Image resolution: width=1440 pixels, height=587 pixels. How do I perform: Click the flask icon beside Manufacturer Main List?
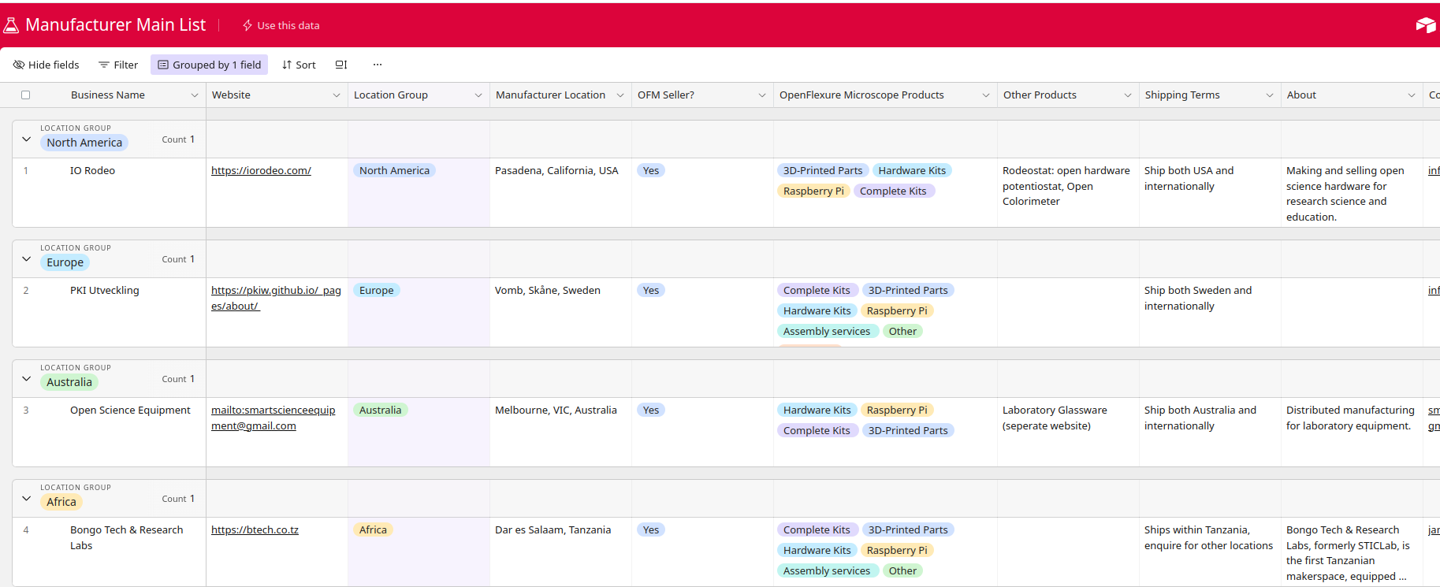(x=11, y=25)
